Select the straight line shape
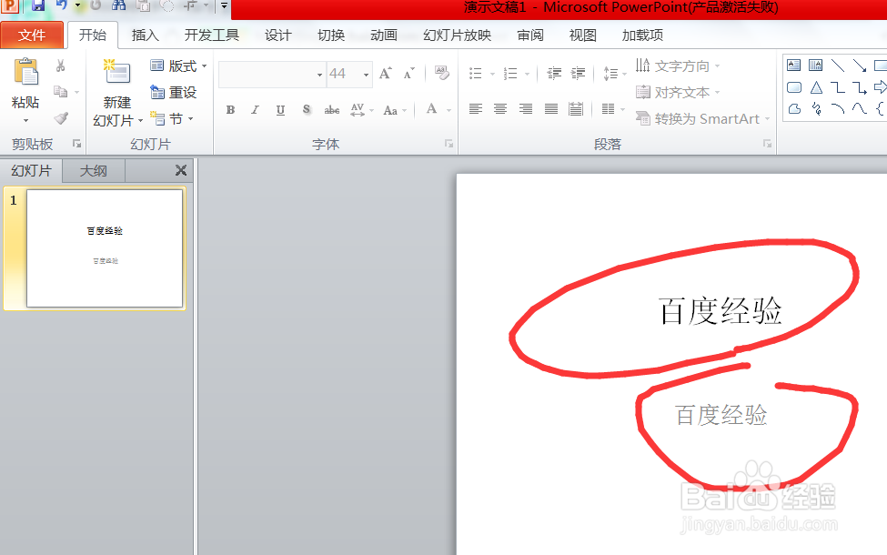The height and width of the screenshot is (555, 887). pyautogui.click(x=838, y=66)
